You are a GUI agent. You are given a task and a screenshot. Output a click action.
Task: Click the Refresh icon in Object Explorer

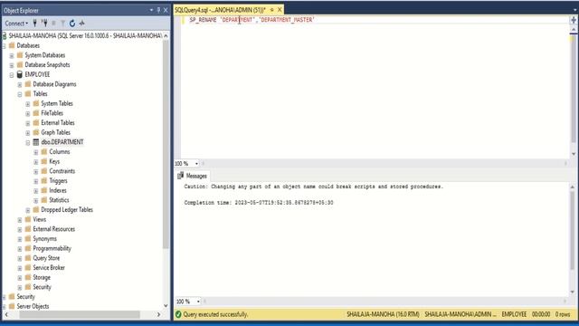tap(72, 24)
